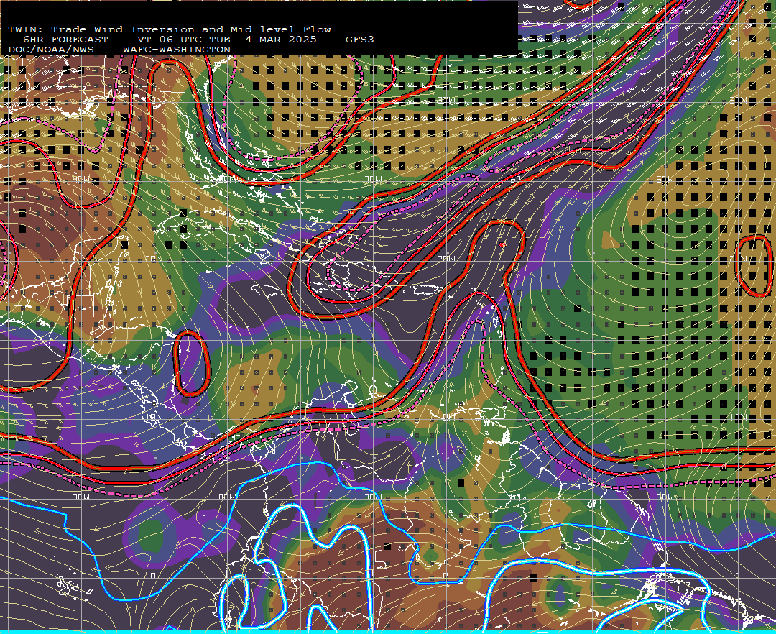
Task: Click the 50W label off the Brazil coast
Action: pyautogui.click(x=665, y=497)
